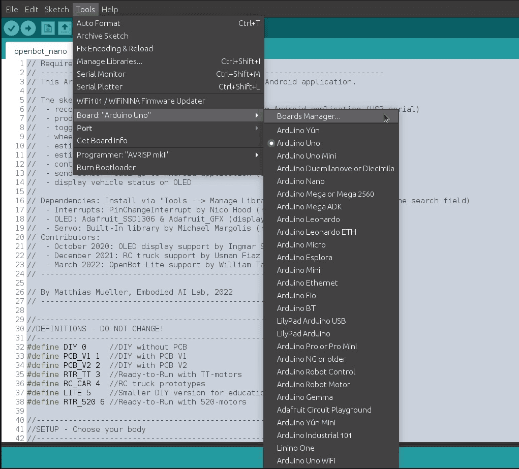Select Arduino Mega or Mega 2560
519x469 pixels.
coord(331,194)
